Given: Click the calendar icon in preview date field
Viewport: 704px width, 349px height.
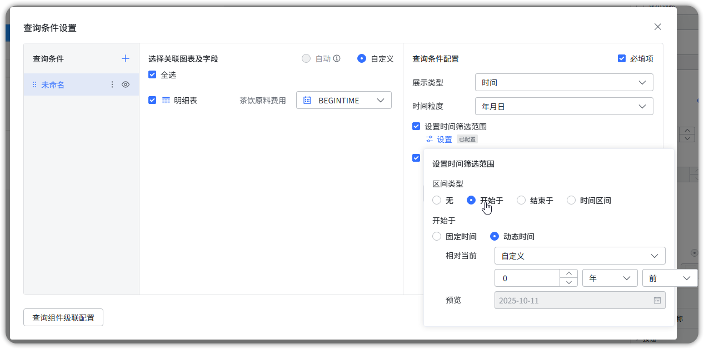Looking at the screenshot, I should coord(657,300).
